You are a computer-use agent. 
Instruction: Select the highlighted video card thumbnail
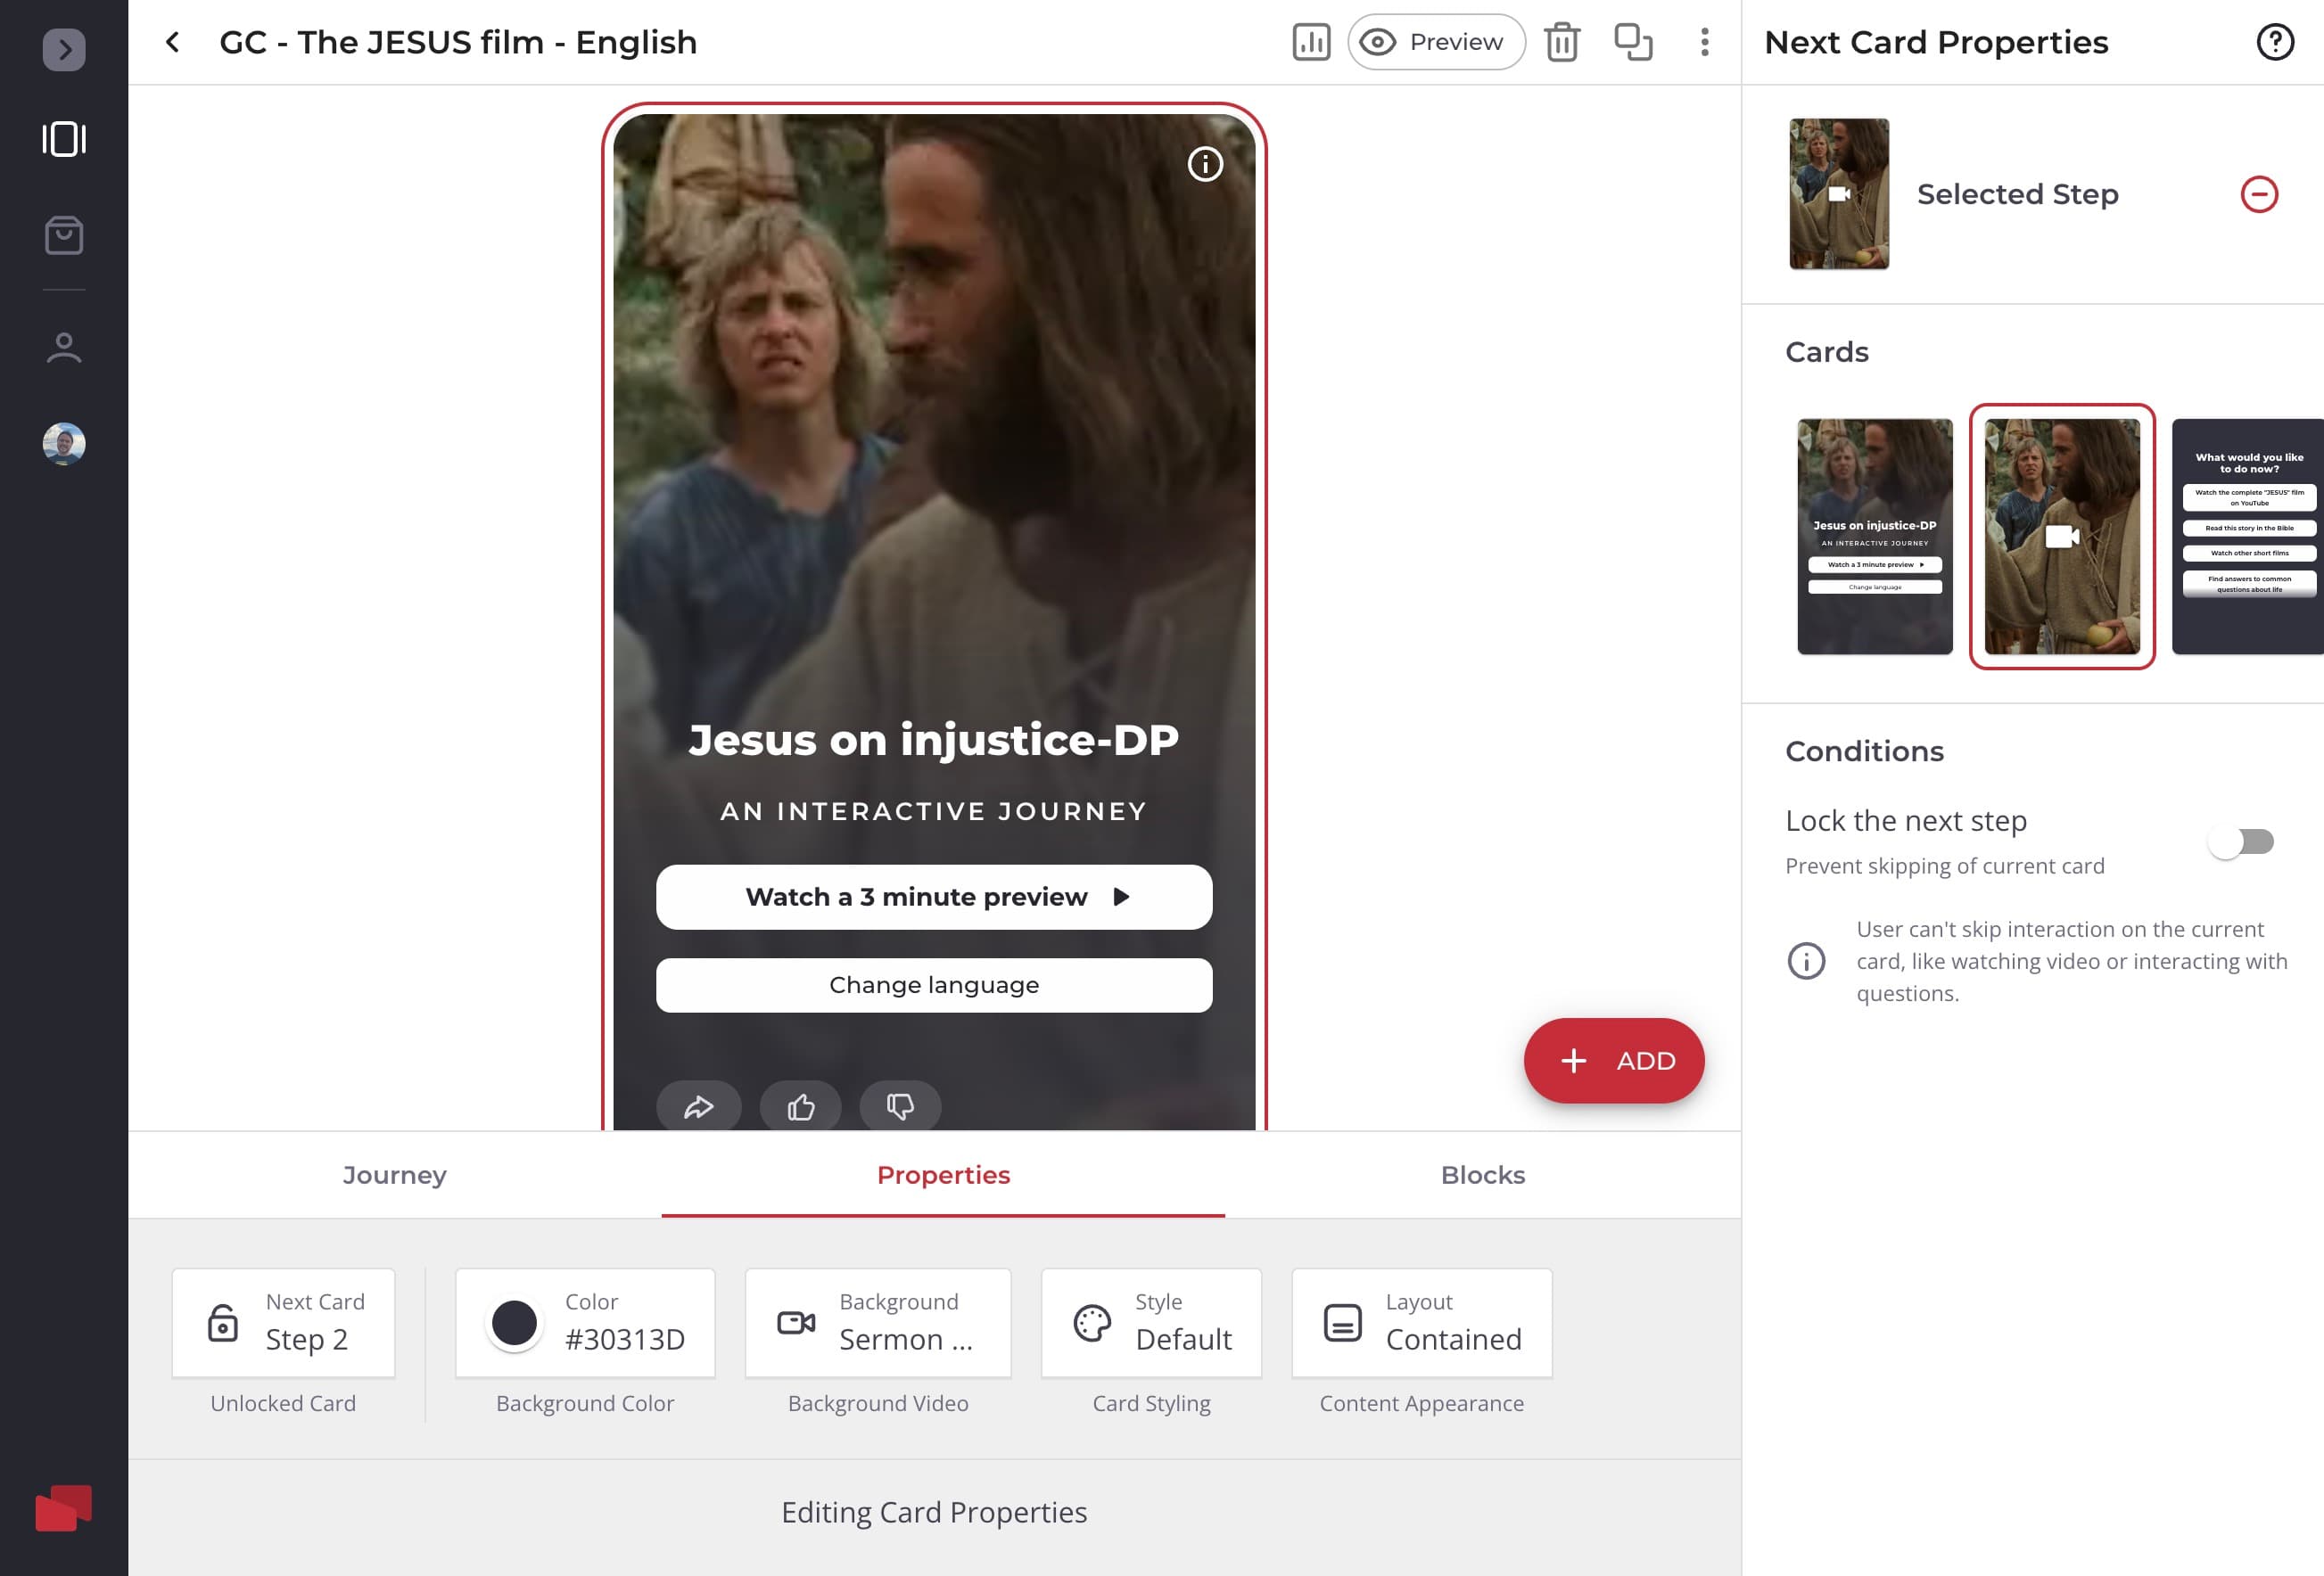[x=2062, y=537]
